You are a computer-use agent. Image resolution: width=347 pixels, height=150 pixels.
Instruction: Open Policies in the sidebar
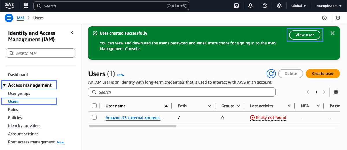[x=15, y=118]
